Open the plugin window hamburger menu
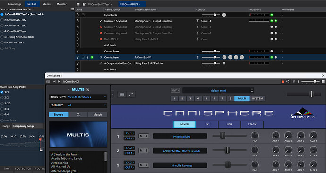This screenshot has width=326, height=173. coord(323,81)
